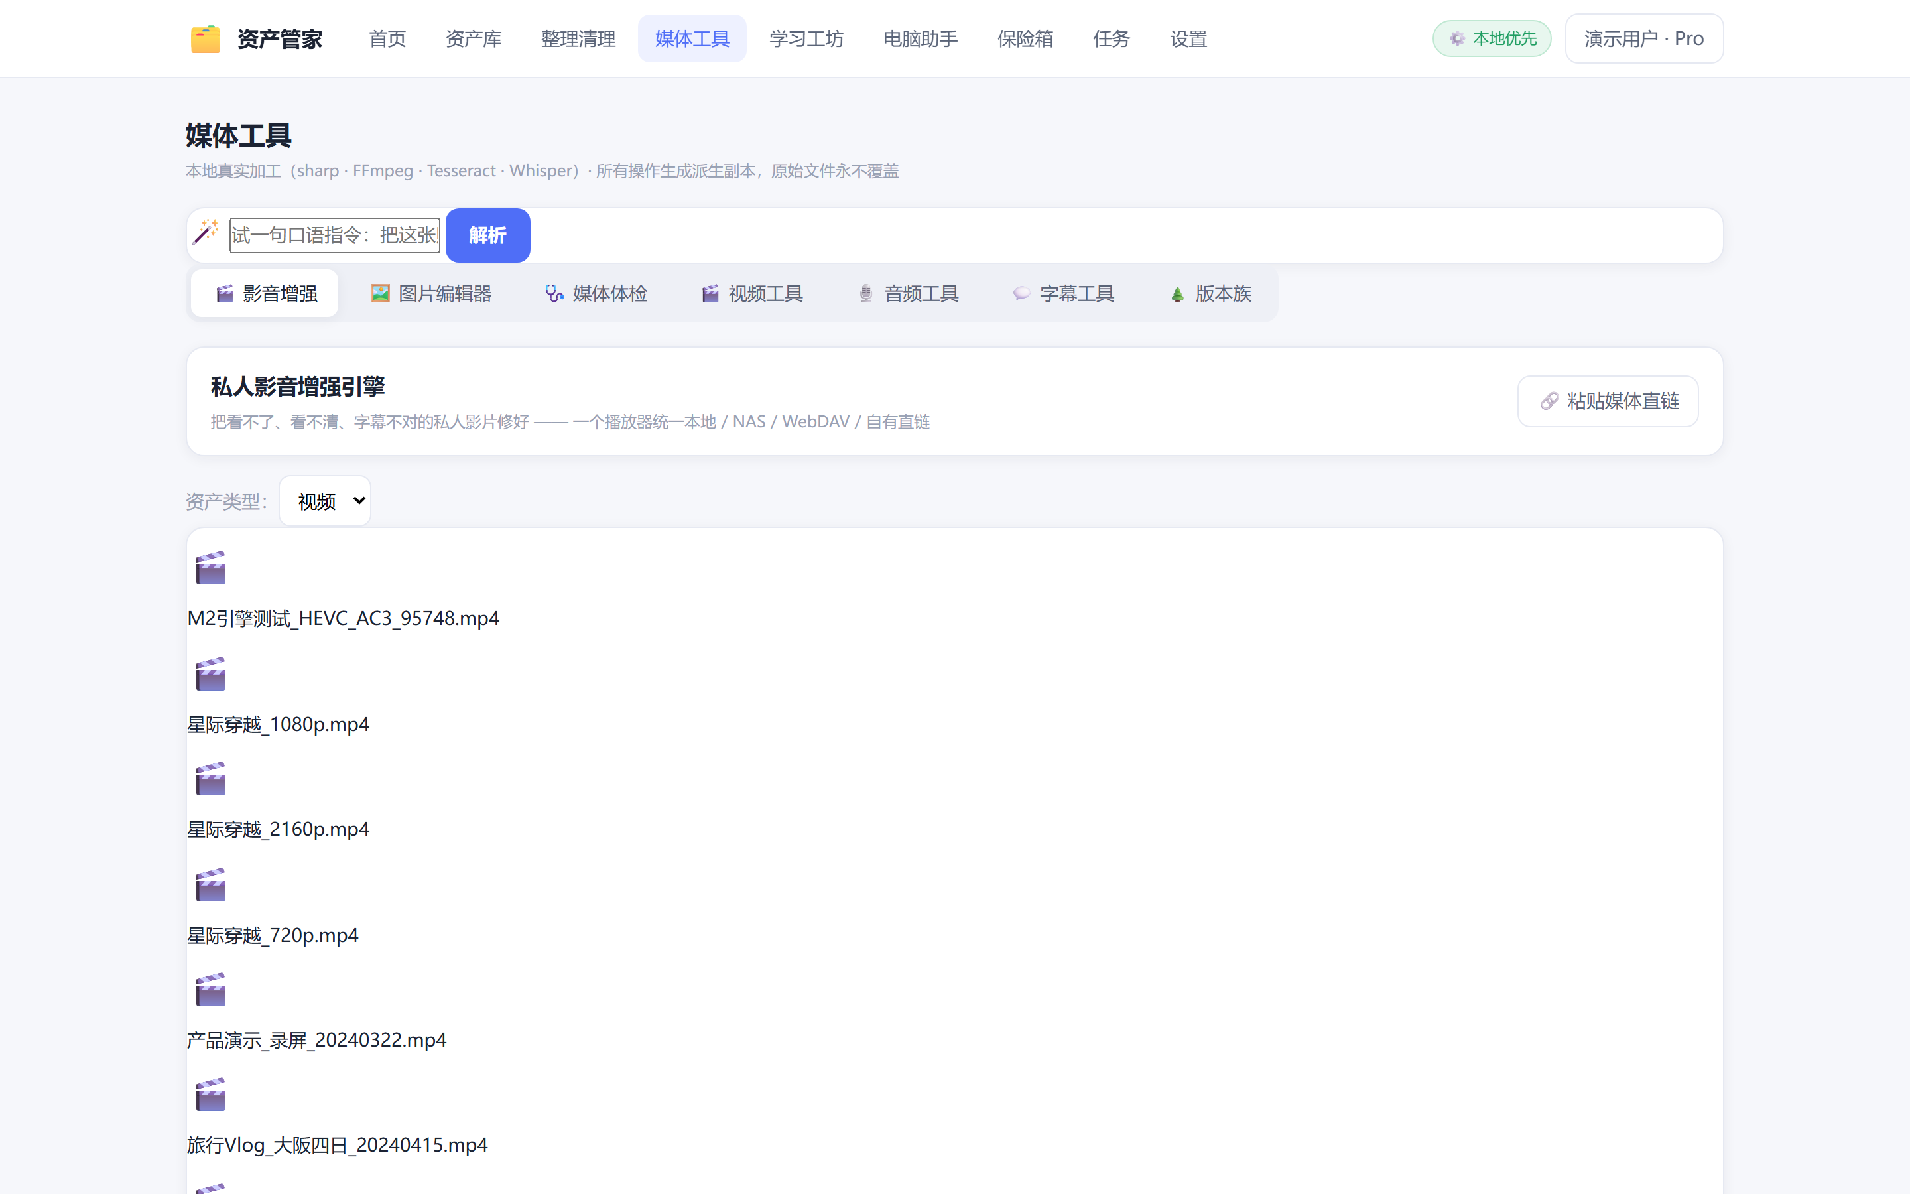Click clapperboard icon above 旅行Vlog_大阪四日_20240415.mp4
The width and height of the screenshot is (1910, 1194).
click(x=210, y=1094)
